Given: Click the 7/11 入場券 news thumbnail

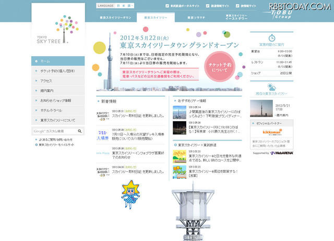Looking at the screenshot, I should point(103,135).
